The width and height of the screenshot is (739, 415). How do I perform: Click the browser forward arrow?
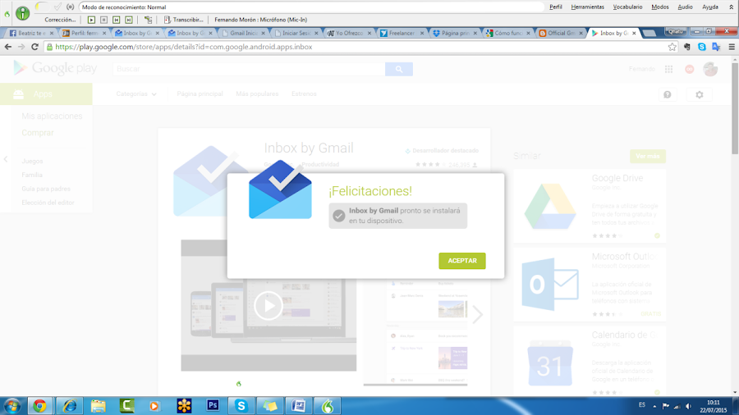click(x=21, y=47)
